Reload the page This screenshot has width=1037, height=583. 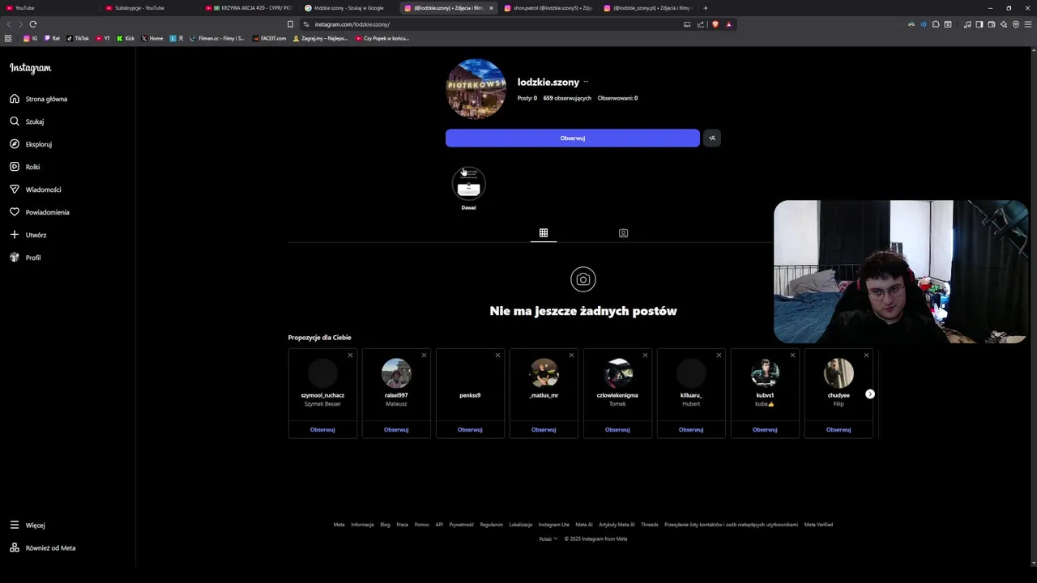click(33, 24)
